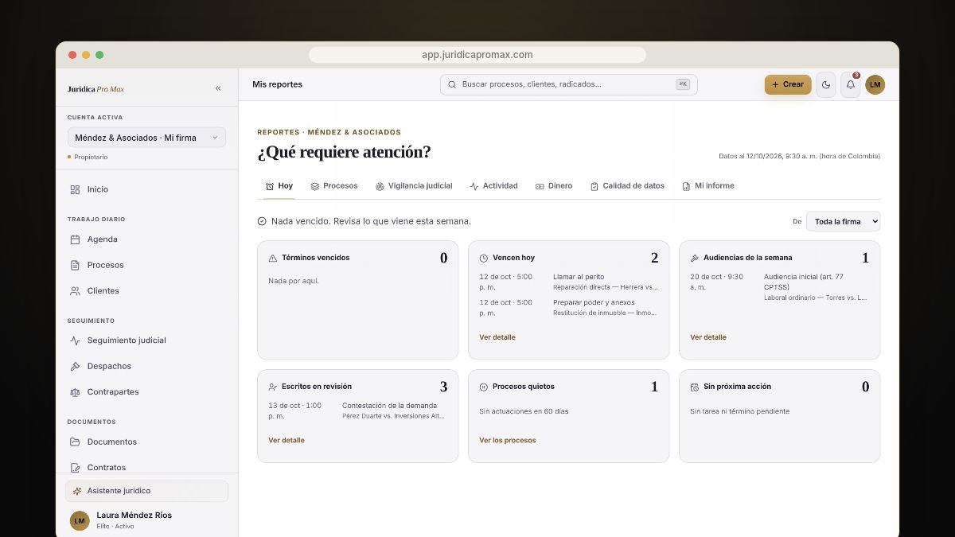Click the clock icon on Vencen hoy
955x537 pixels.
point(484,259)
